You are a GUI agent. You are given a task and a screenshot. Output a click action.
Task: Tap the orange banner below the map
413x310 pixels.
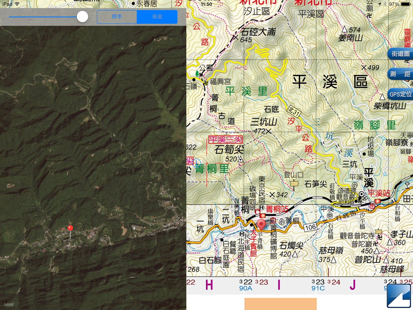tap(281, 304)
